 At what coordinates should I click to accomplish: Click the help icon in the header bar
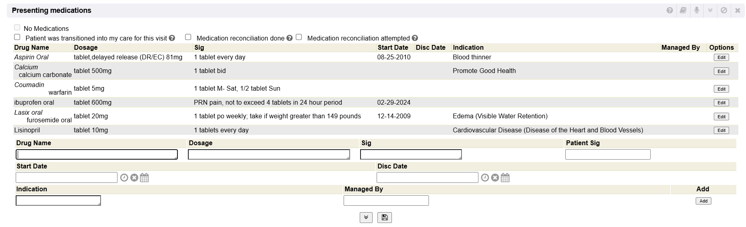pyautogui.click(x=670, y=10)
